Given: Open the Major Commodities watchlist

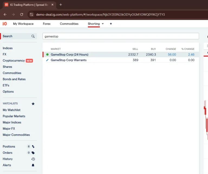Looking at the screenshot, I should (x=16, y=135).
